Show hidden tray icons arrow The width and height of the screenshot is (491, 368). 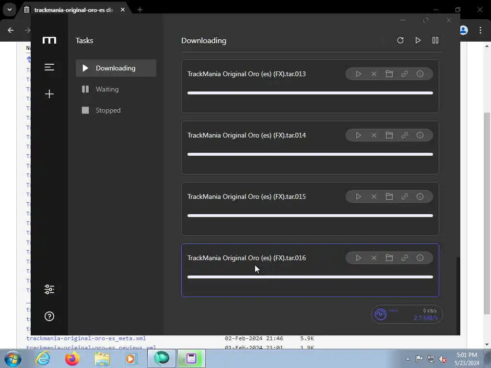coord(408,359)
